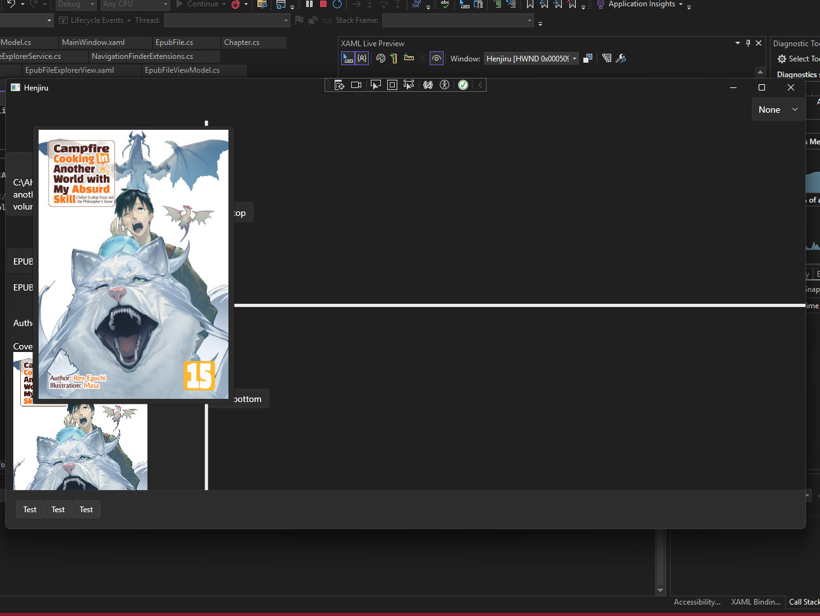Open the color palette icon in XAML Live Preview
This screenshot has width=820, height=616.
(x=381, y=58)
